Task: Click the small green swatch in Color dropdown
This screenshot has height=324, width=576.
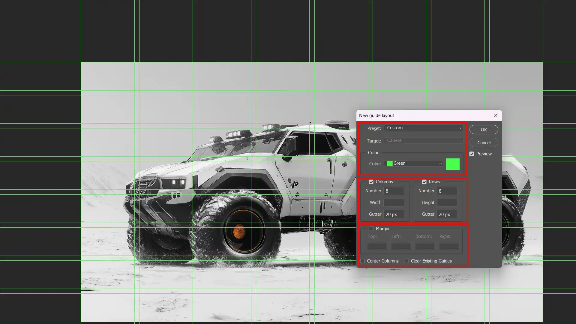Action: click(x=389, y=163)
